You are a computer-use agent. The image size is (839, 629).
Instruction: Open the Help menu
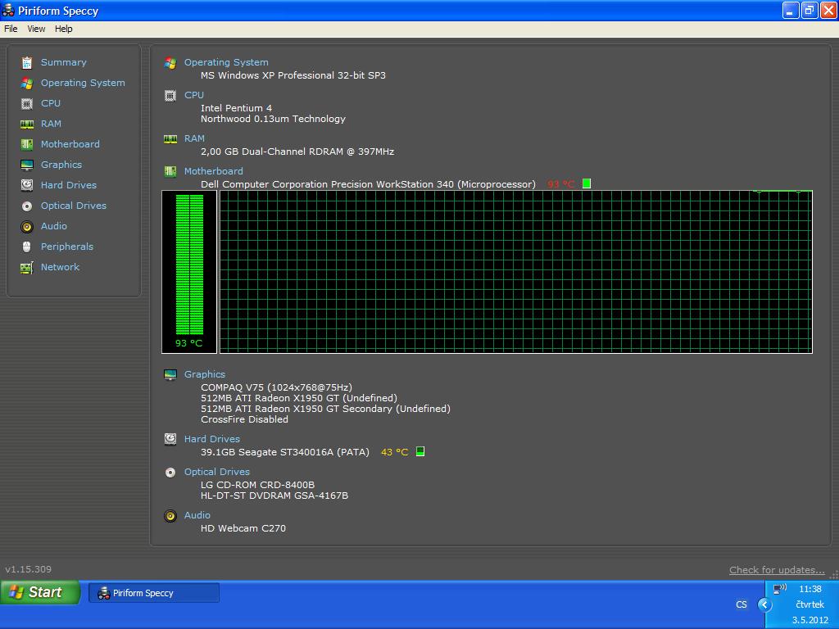64,29
